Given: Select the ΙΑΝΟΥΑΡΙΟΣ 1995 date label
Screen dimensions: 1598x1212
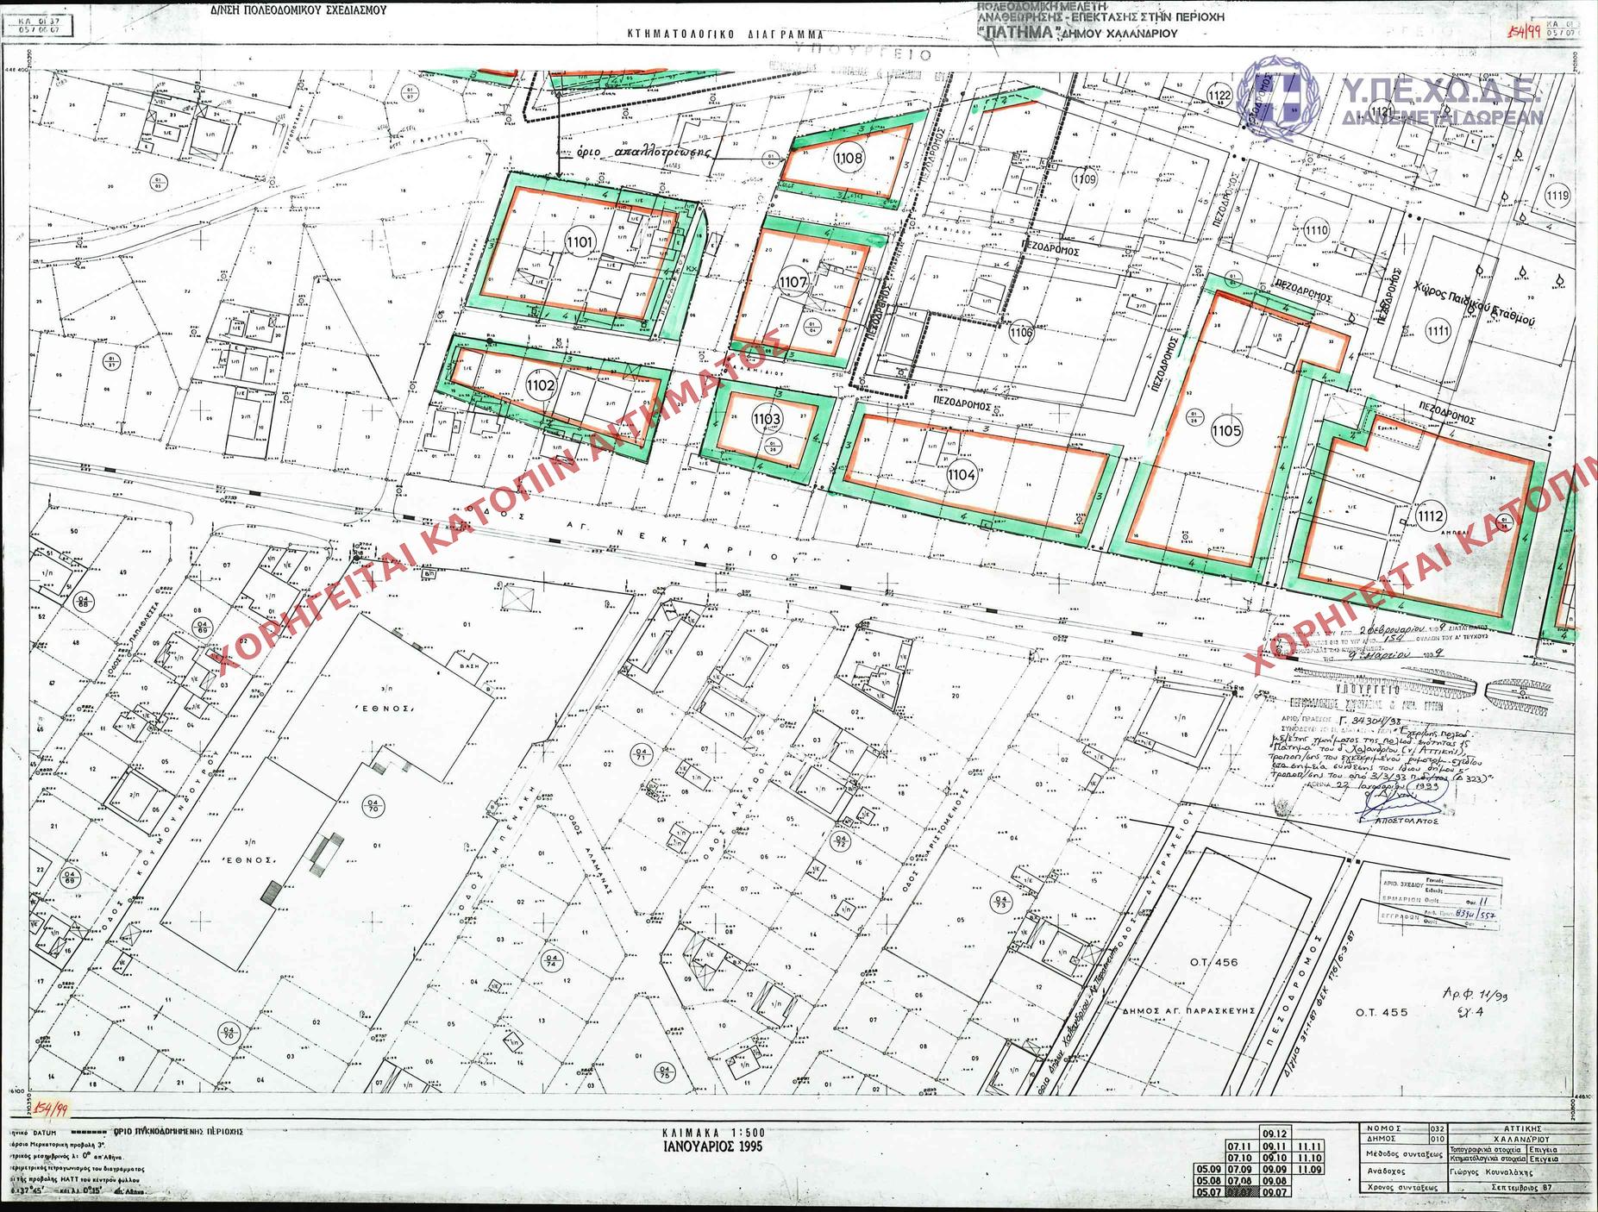Looking at the screenshot, I should 713,1147.
